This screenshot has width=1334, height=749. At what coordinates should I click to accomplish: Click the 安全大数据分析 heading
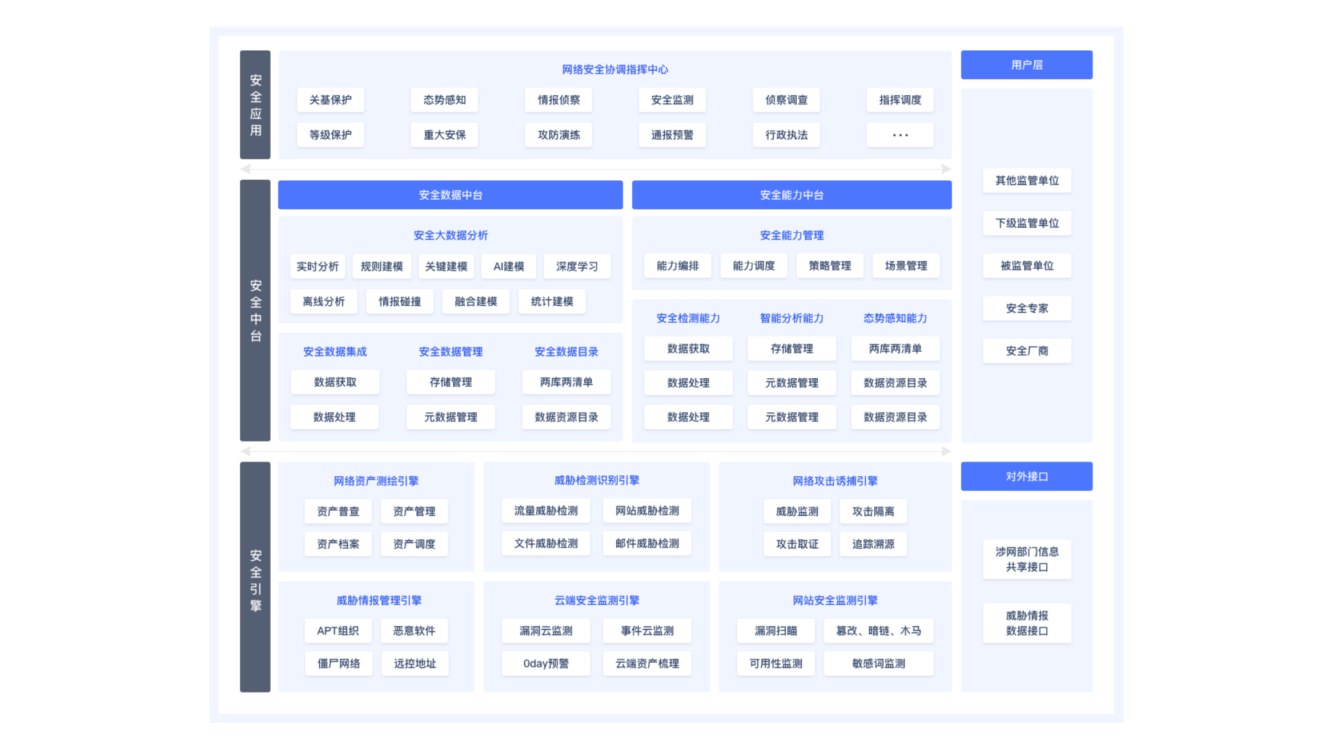[x=450, y=235]
